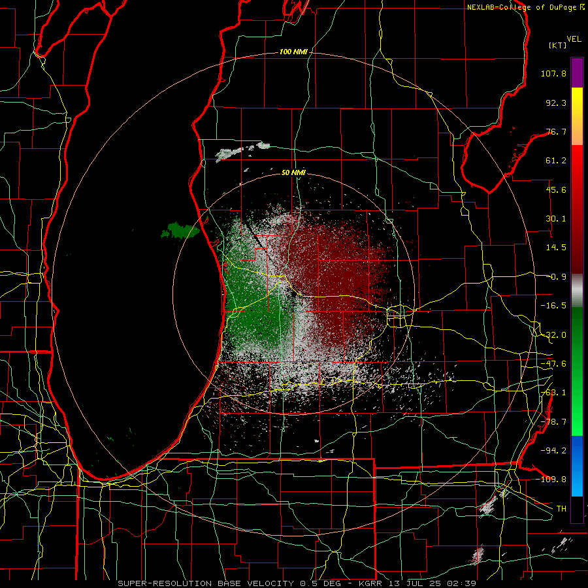This screenshot has height=588, width=588.
Task: Click the 76.7 velocity scale value
Action: pyautogui.click(x=556, y=131)
